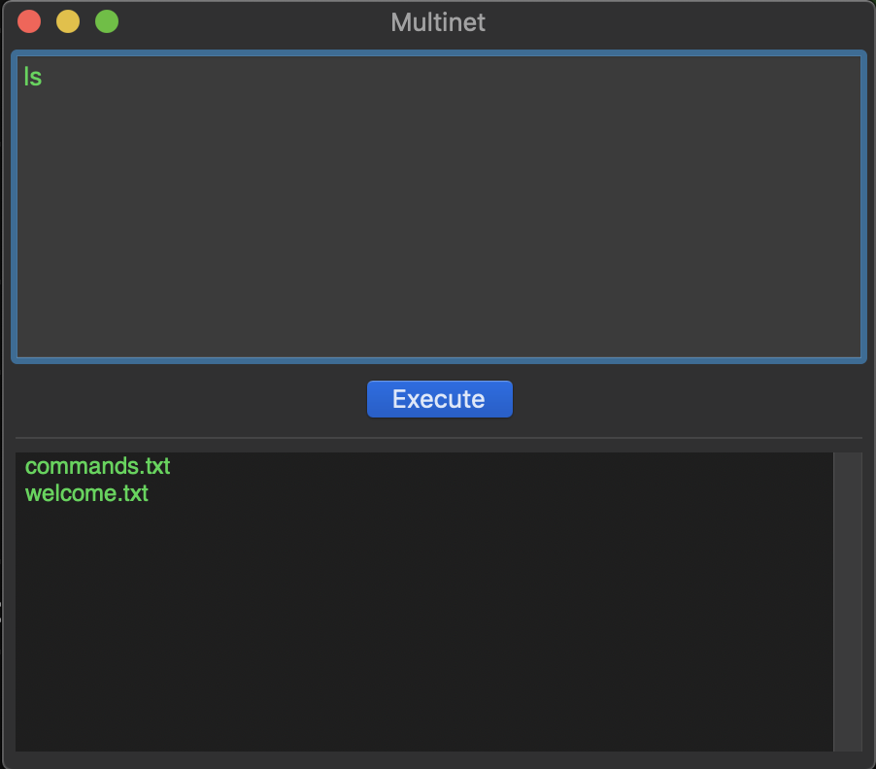Click the Execute button
Viewport: 876px width, 769px height.
coord(439,399)
